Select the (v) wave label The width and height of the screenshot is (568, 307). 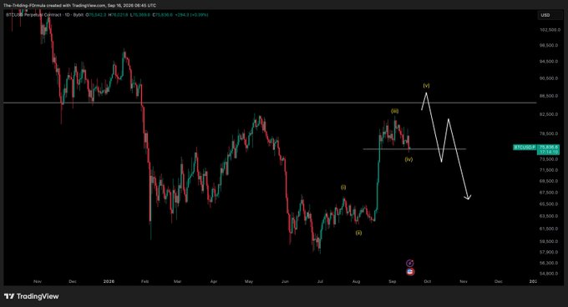tap(426, 86)
